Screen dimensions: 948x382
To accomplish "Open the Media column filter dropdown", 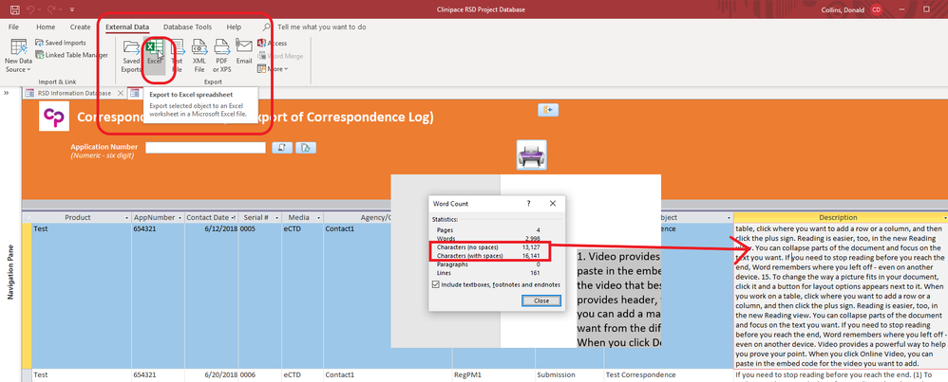I will [x=318, y=218].
